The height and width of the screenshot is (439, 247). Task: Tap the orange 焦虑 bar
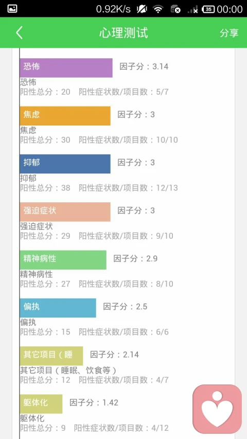click(x=65, y=116)
